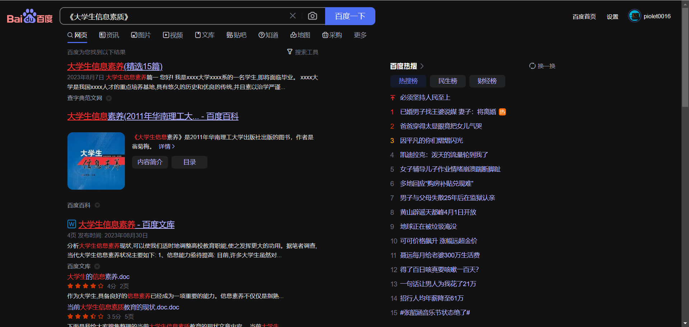Click the piolet0016 username
The height and width of the screenshot is (327, 689).
[657, 16]
